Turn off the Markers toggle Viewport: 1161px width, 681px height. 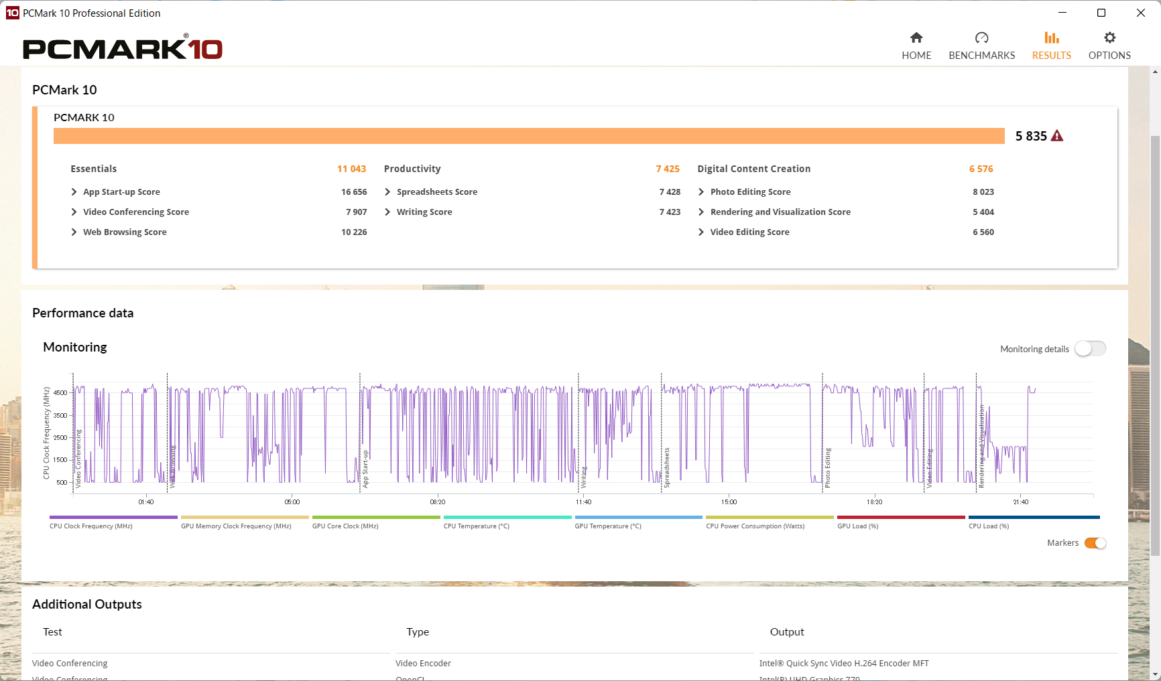[1095, 543]
